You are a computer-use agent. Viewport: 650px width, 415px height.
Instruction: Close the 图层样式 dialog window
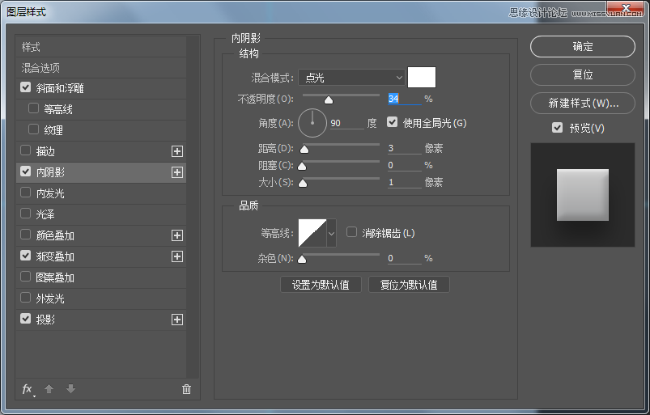[x=626, y=8]
